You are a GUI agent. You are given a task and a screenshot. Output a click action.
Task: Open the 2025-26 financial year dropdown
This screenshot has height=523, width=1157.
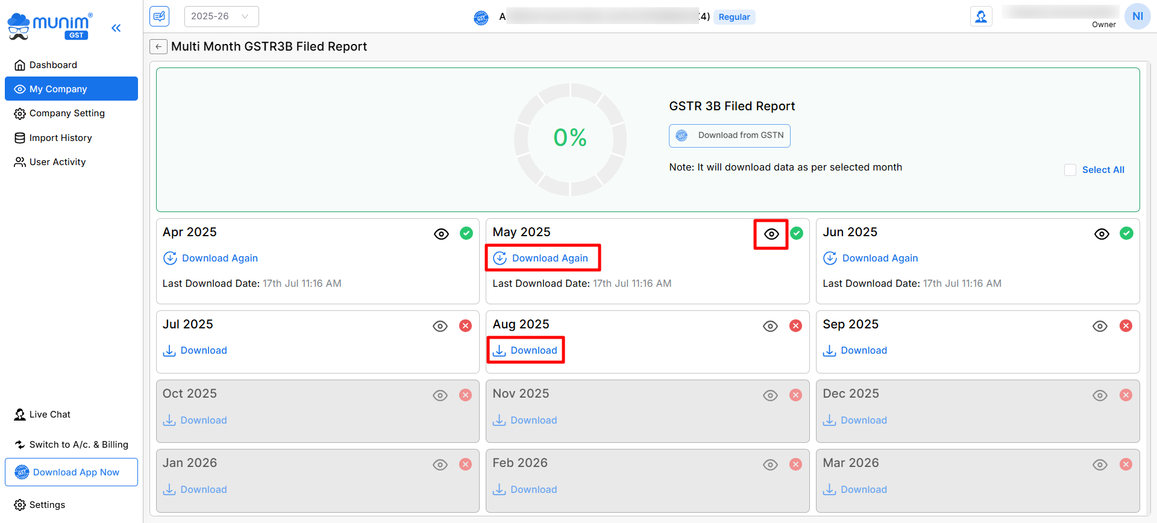(x=221, y=16)
